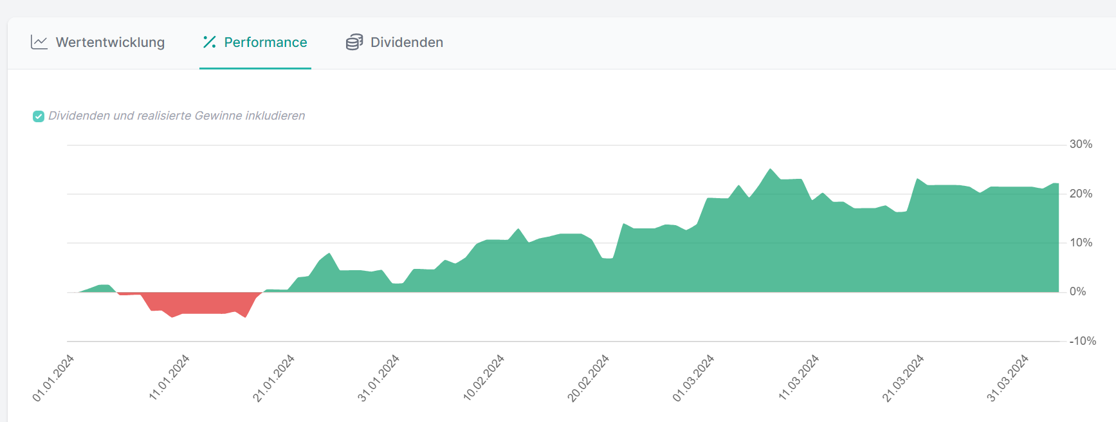Click the Performance percent icon
Image resolution: width=1116 pixels, height=422 pixels.
point(210,42)
